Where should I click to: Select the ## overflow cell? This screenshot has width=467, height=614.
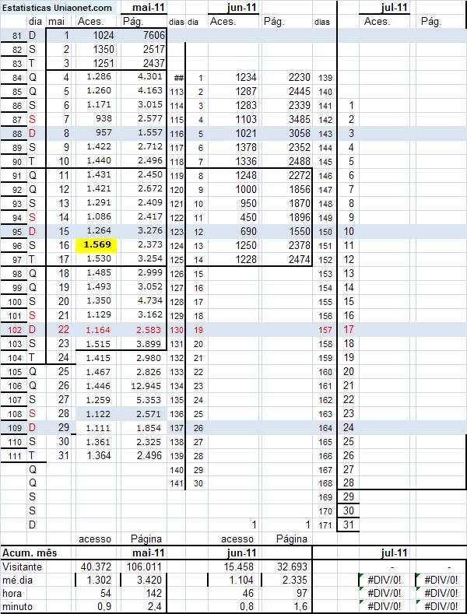pos(178,78)
